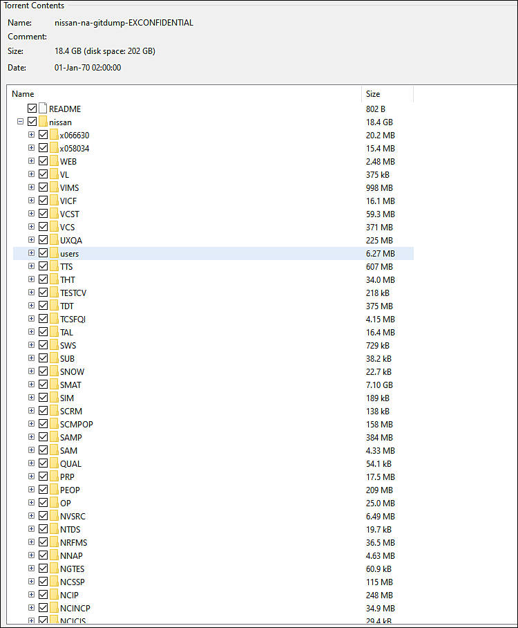The width and height of the screenshot is (518, 628).
Task: Click the PEOP folder icon
Action: 54,490
